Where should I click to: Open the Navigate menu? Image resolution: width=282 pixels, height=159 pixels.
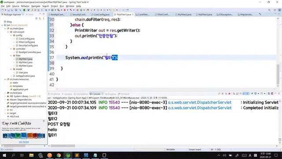[x=36, y=6]
